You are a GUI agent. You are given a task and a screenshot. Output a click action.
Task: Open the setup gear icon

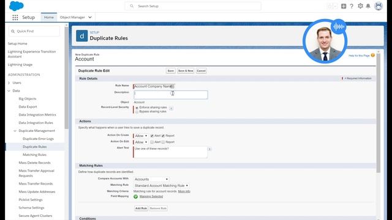(x=360, y=6)
